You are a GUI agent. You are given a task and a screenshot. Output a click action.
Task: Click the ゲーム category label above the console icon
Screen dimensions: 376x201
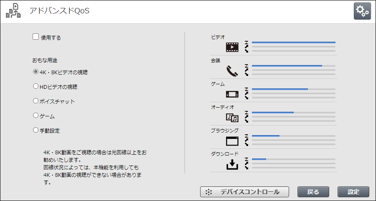[x=218, y=84]
